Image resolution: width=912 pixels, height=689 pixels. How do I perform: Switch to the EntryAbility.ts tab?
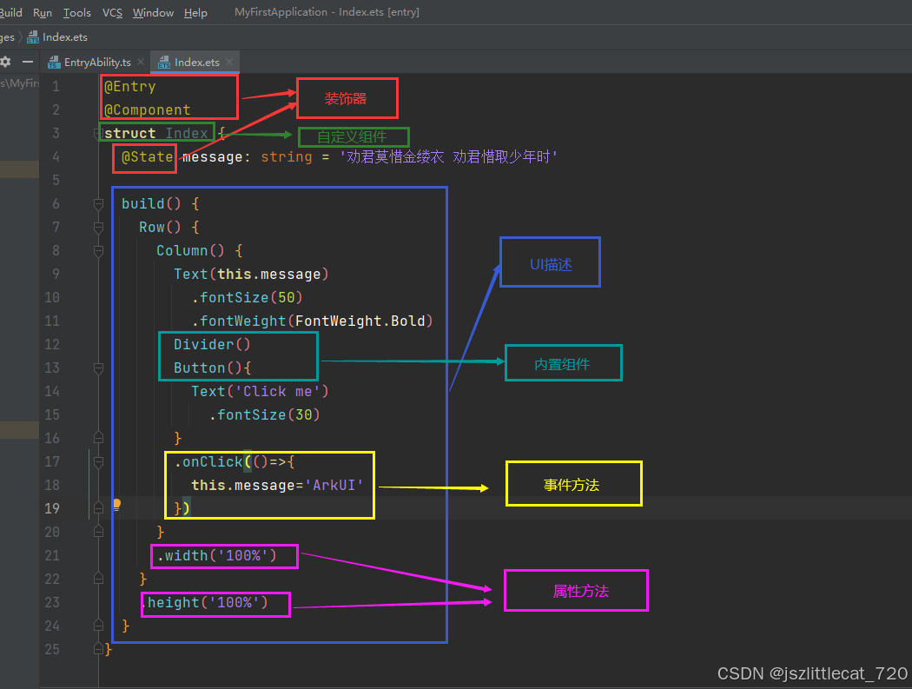97,63
